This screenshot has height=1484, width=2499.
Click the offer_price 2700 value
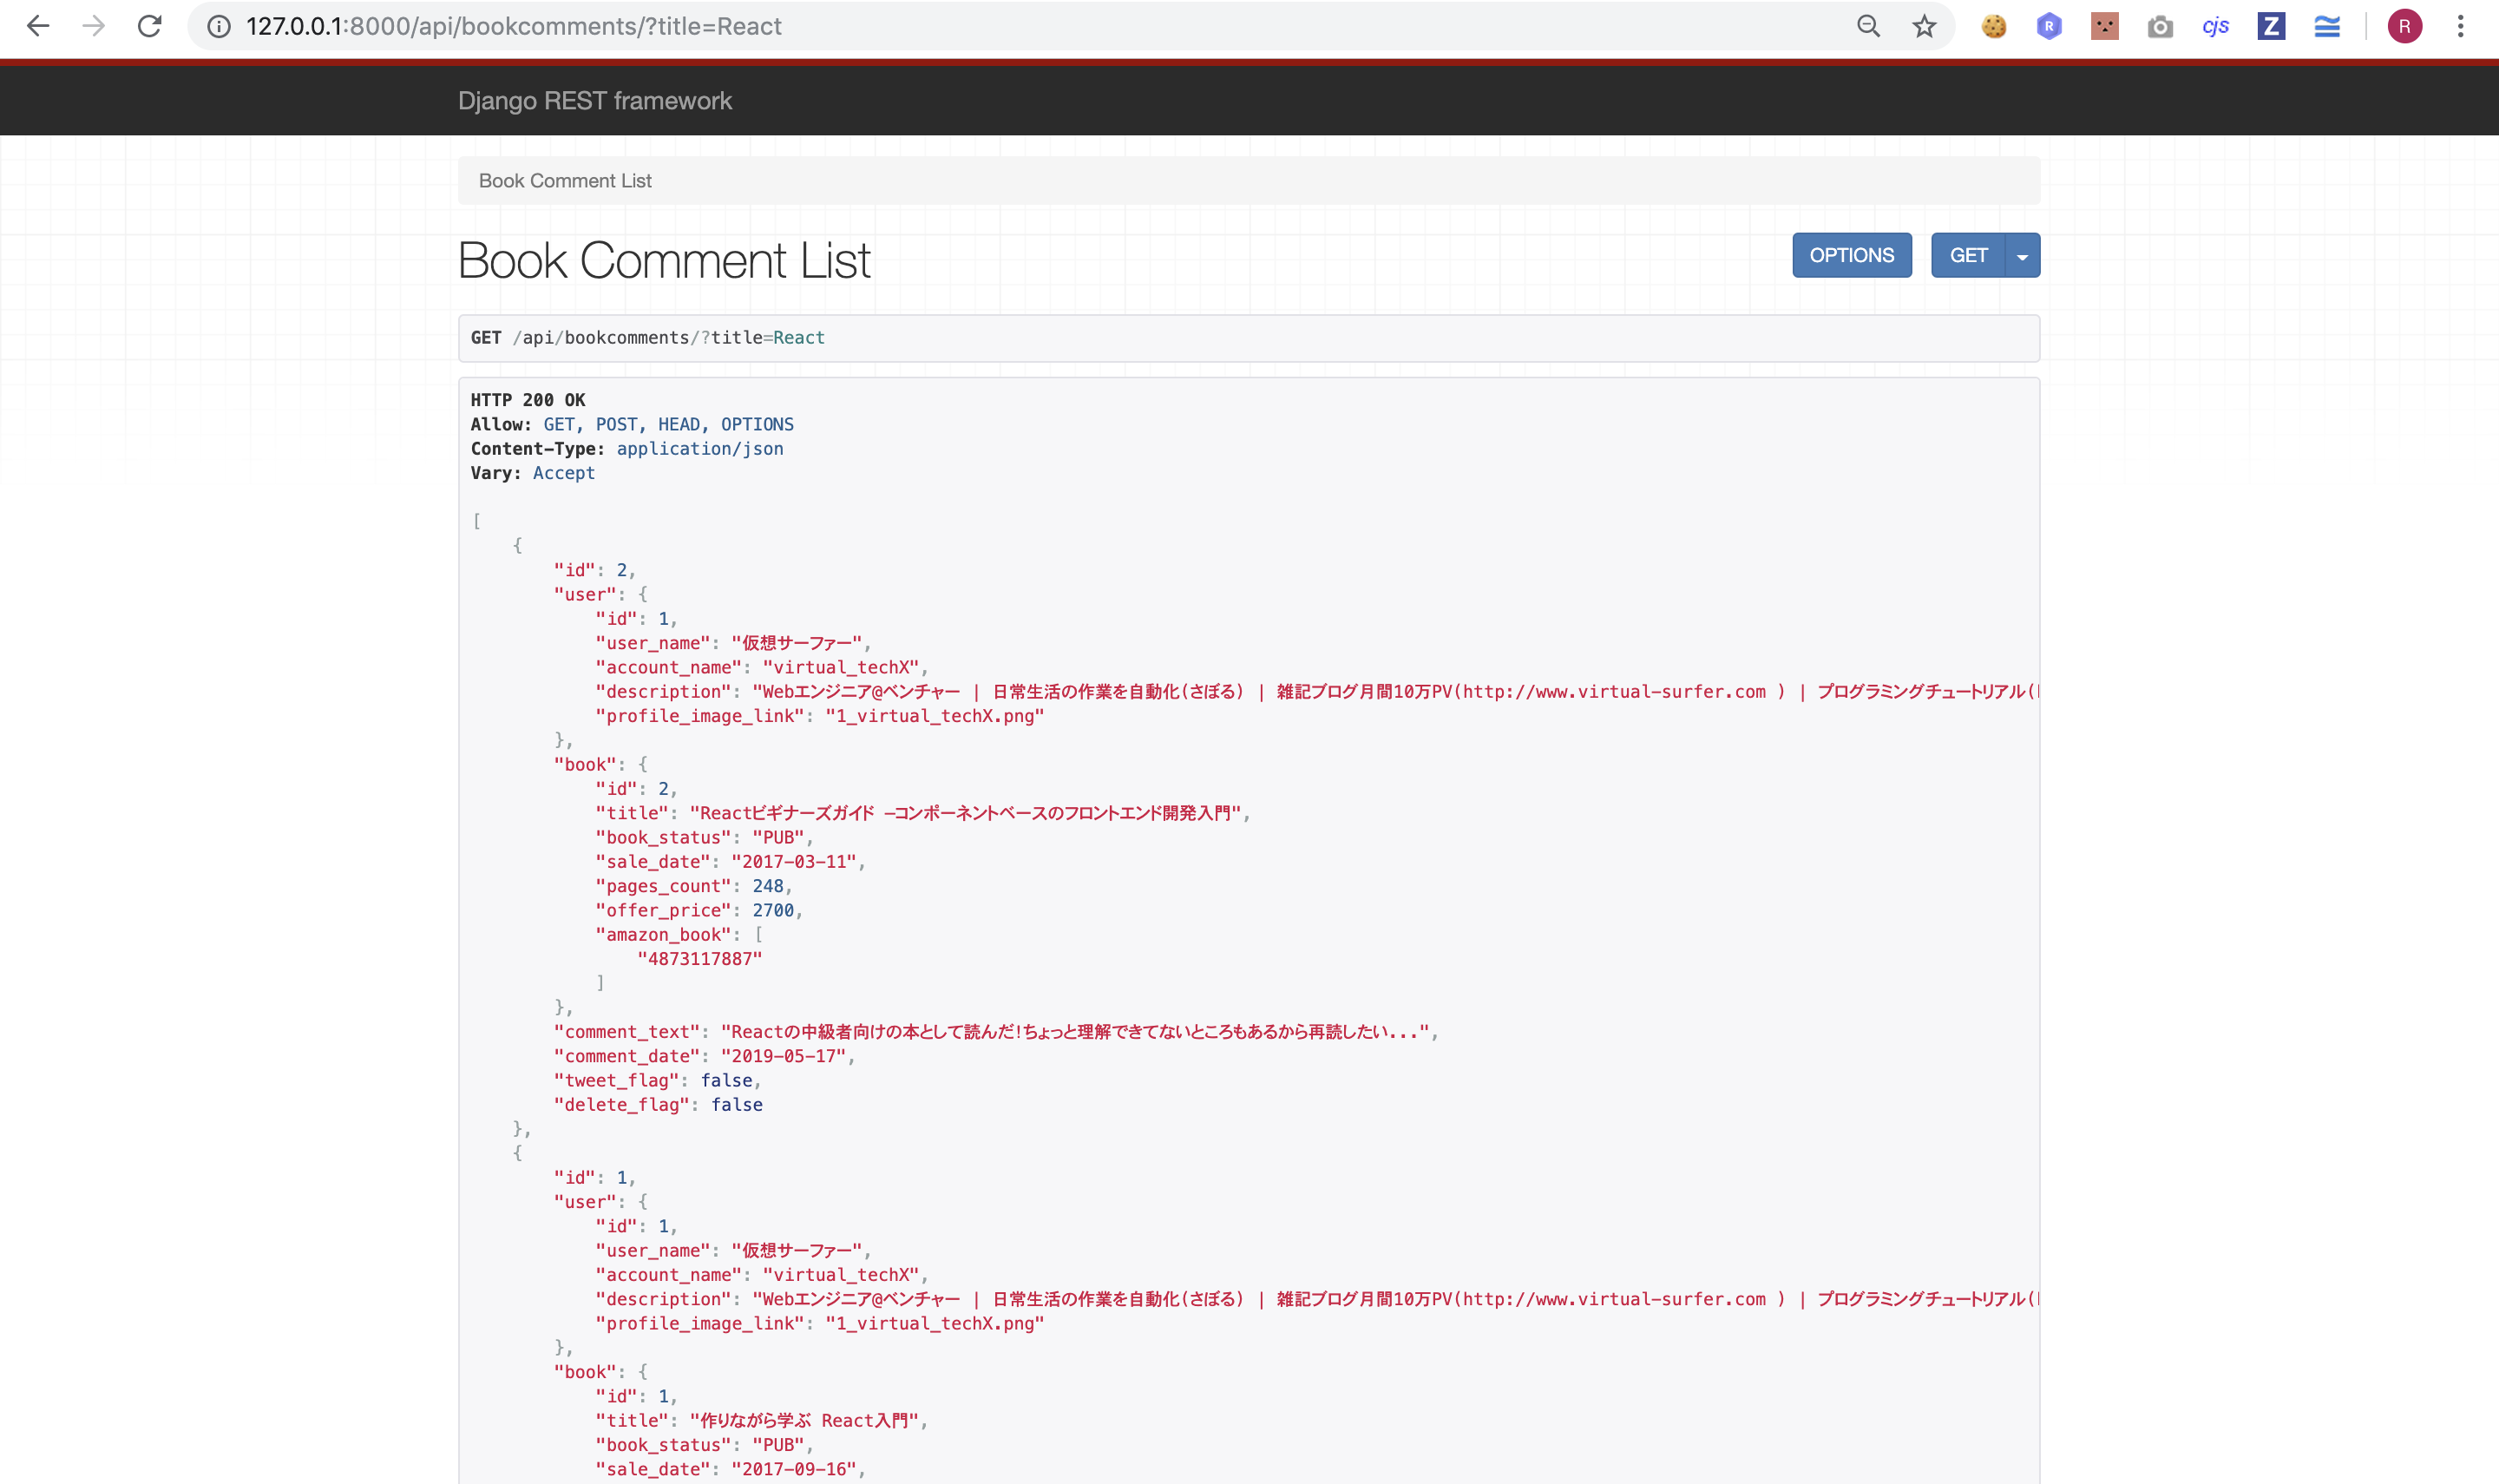coord(772,910)
